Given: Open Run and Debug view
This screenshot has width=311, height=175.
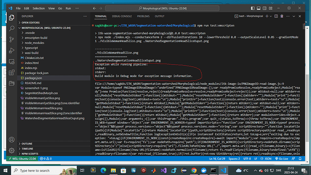Looking at the screenshot, I should coord(12,50).
